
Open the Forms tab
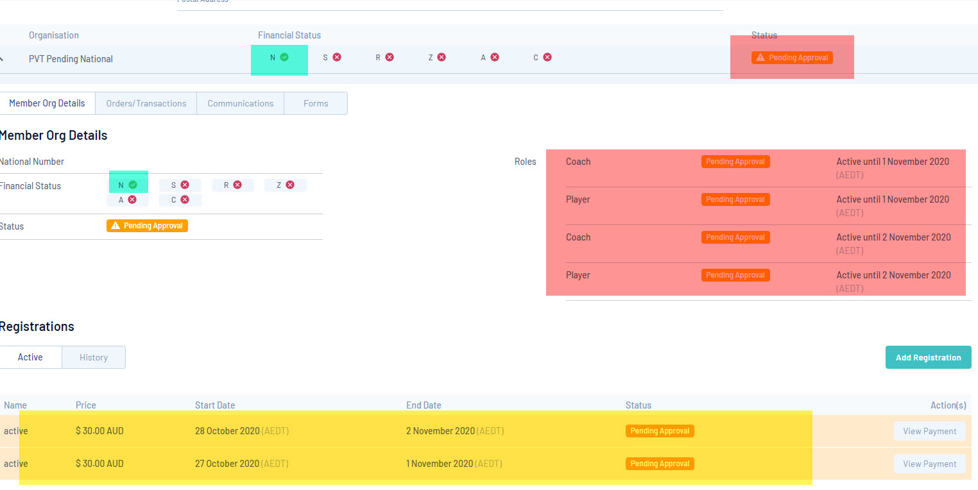[316, 103]
